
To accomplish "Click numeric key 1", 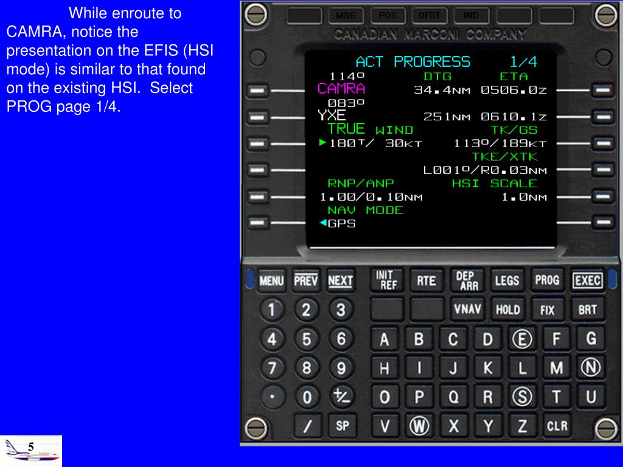I will (x=272, y=310).
